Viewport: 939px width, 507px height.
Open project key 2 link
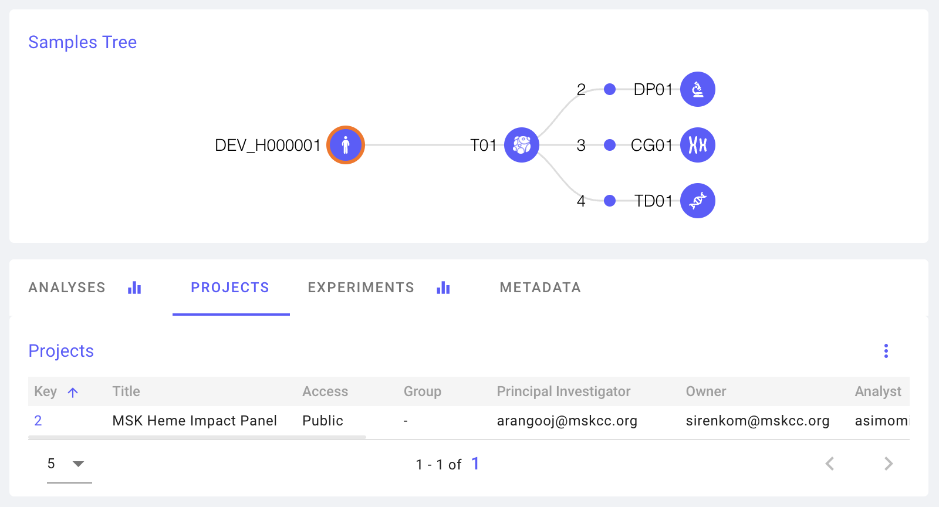[x=38, y=421]
